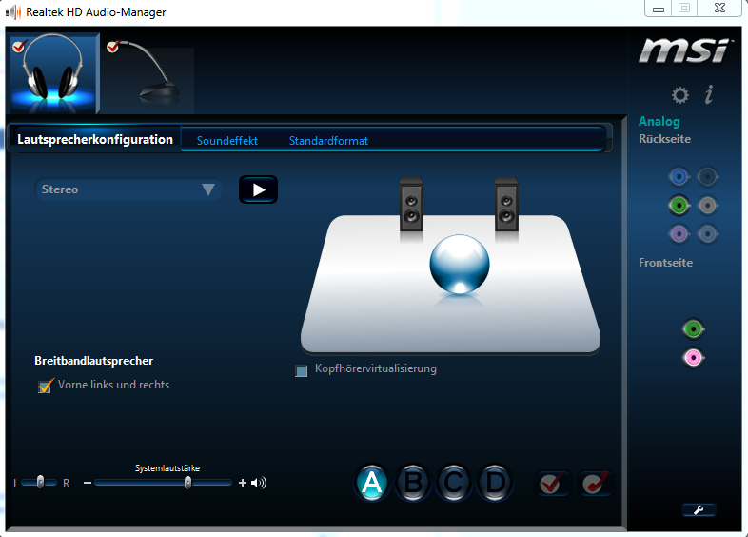Screen dimensions: 748x537
Task: Click the gray rear jack beside green jack
Action: click(708, 206)
